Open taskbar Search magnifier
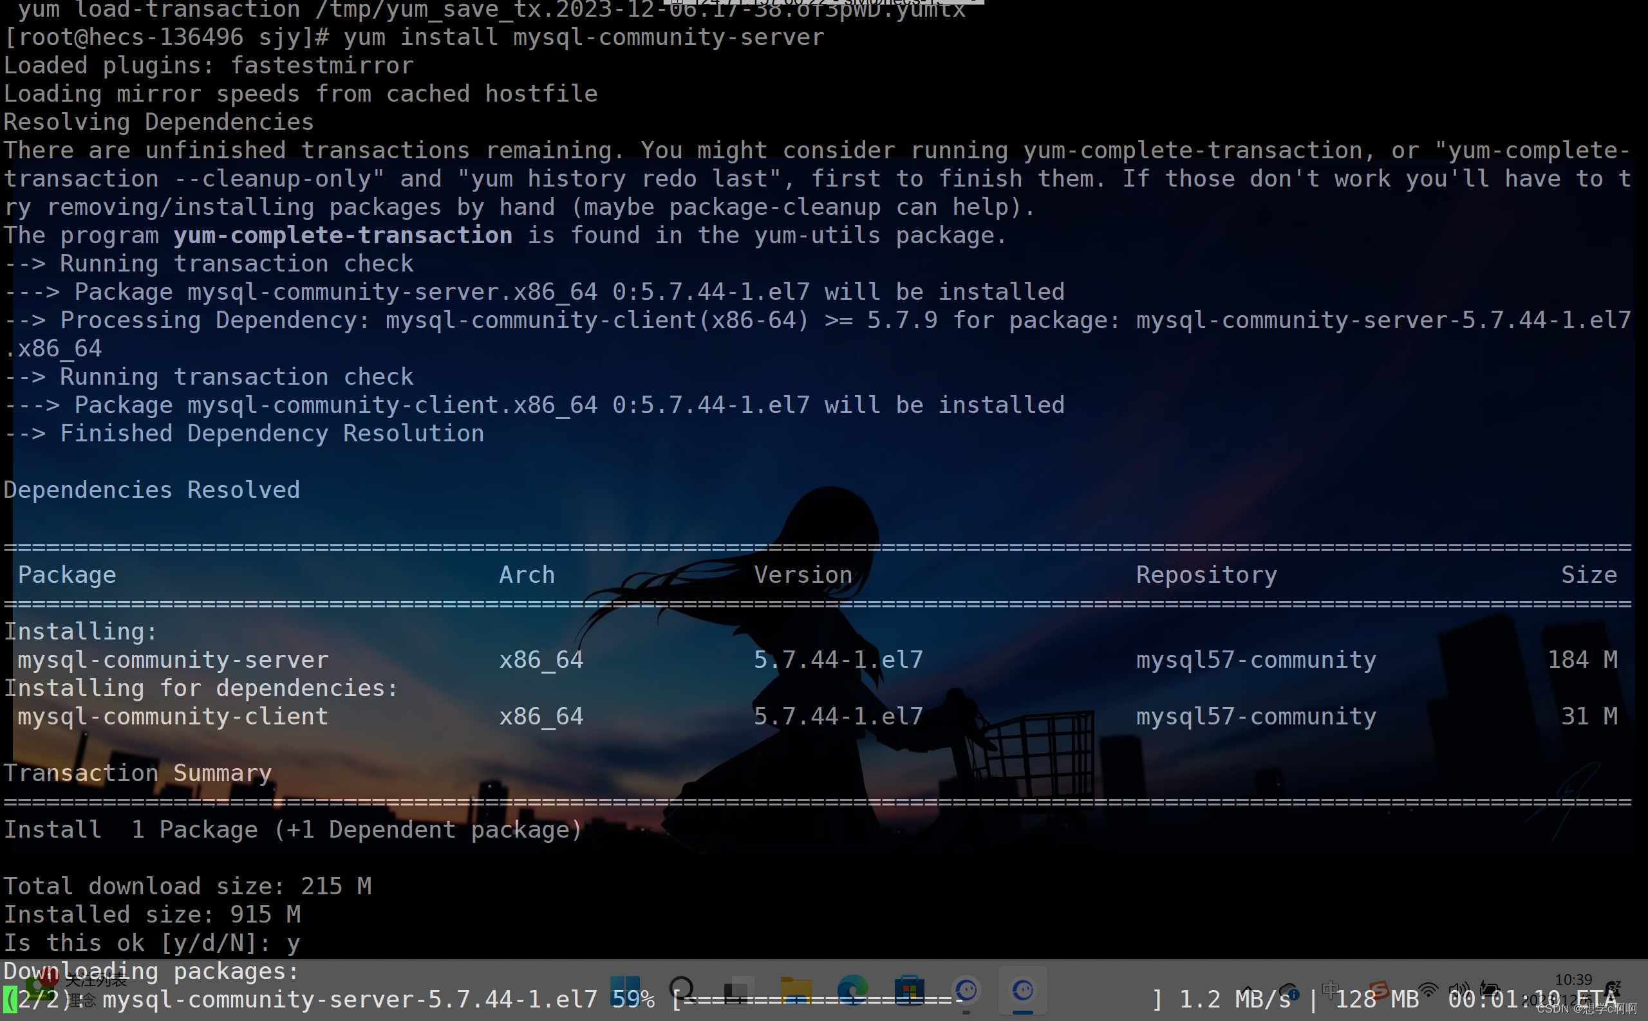The image size is (1648, 1021). click(x=682, y=991)
